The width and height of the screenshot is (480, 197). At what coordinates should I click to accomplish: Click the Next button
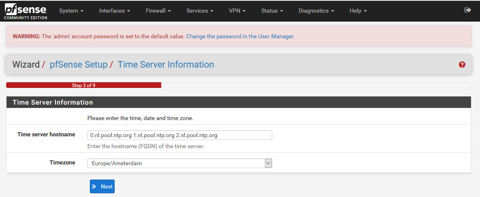coord(102,186)
